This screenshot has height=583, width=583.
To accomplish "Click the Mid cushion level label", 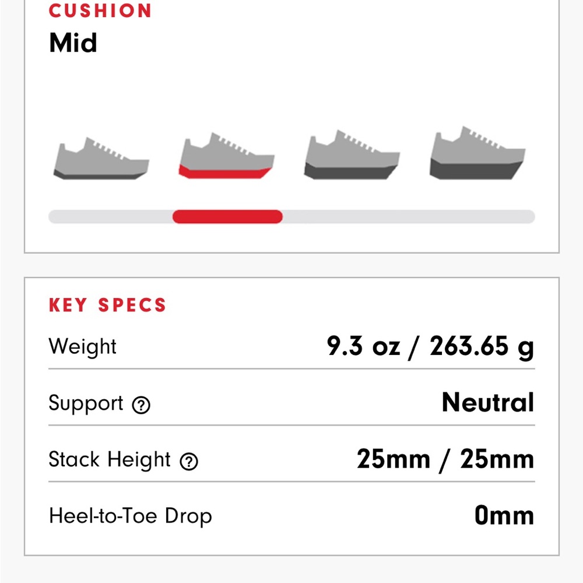I will tap(73, 43).
